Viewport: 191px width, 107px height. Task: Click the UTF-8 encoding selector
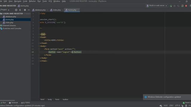pyautogui.click(x=177, y=106)
